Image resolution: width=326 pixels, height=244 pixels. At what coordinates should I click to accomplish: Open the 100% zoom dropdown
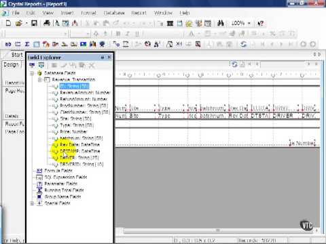point(249,23)
